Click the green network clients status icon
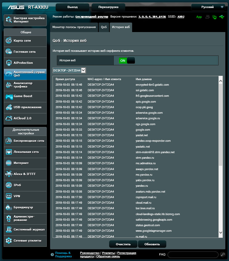The height and width of the screenshot is (261, 229). tap(214, 17)
